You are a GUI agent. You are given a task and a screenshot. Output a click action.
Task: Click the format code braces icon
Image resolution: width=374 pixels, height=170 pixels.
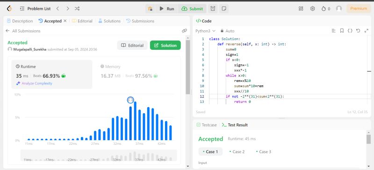pos(350,31)
